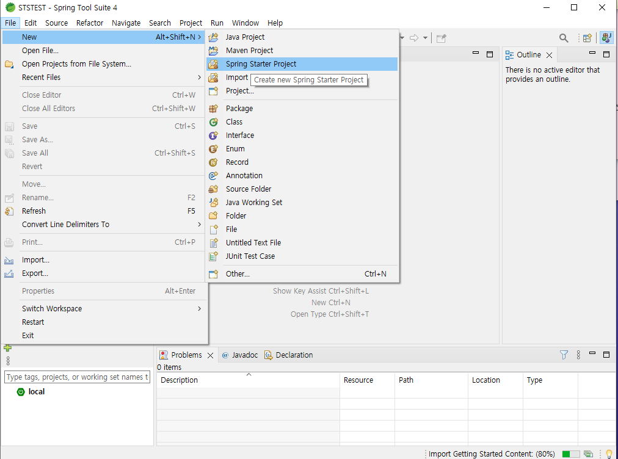Minimize the Outline view
The image size is (618, 459).
[x=592, y=53]
